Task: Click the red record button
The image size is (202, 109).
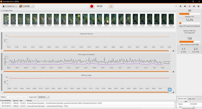Action: point(92,6)
